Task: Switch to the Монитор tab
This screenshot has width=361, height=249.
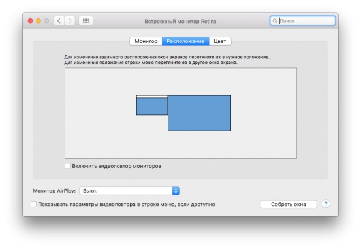Action: click(146, 41)
